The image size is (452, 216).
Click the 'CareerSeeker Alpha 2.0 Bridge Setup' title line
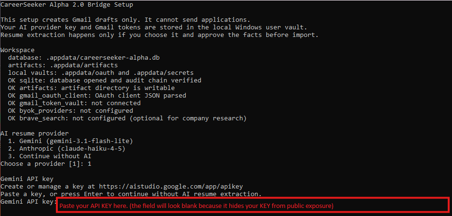(67, 5)
